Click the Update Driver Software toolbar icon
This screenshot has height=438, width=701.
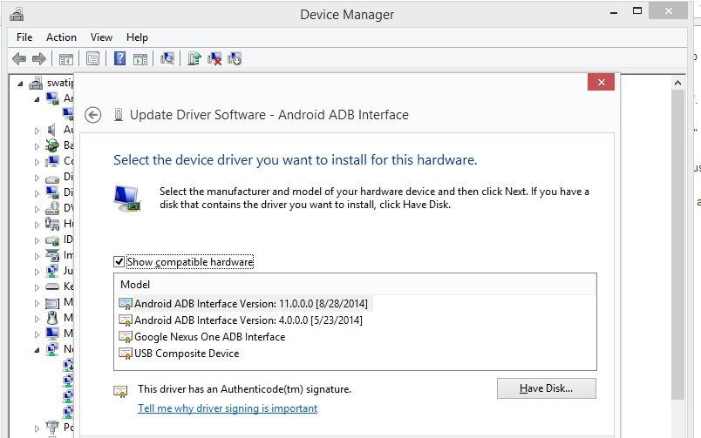pos(194,59)
